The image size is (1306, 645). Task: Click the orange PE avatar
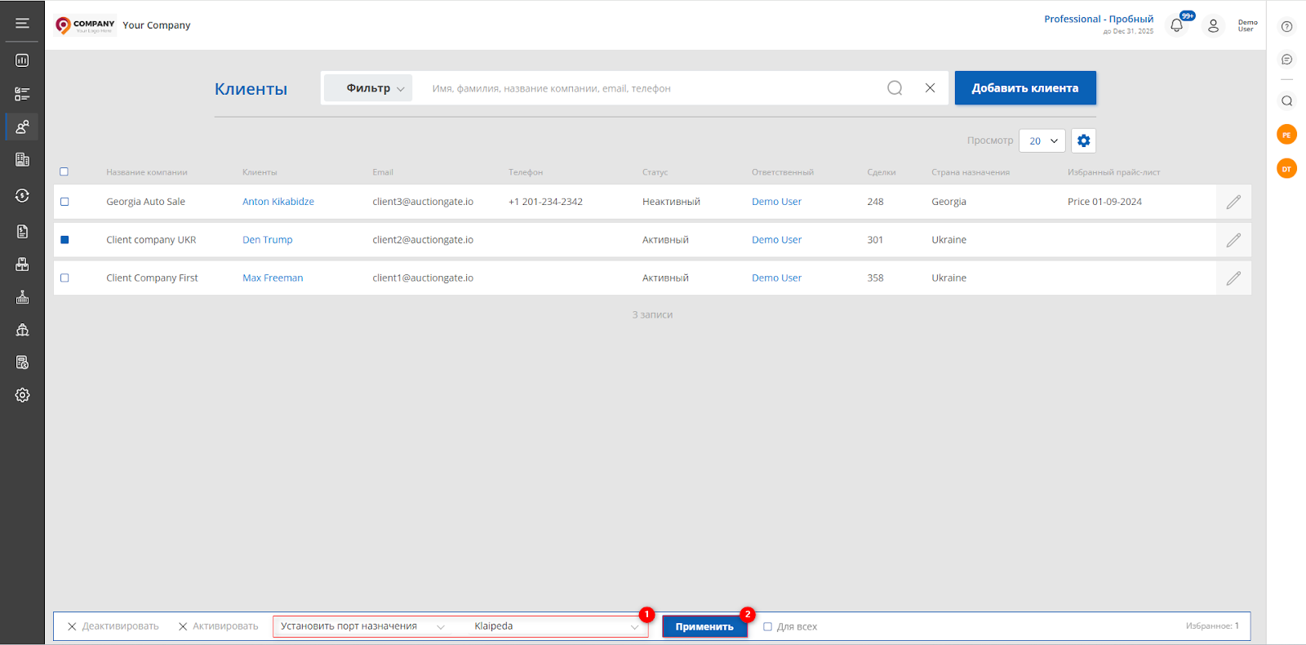[x=1286, y=135]
